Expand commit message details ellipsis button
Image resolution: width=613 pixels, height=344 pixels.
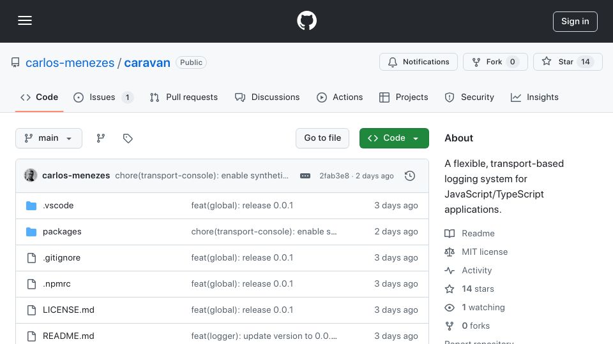point(305,176)
